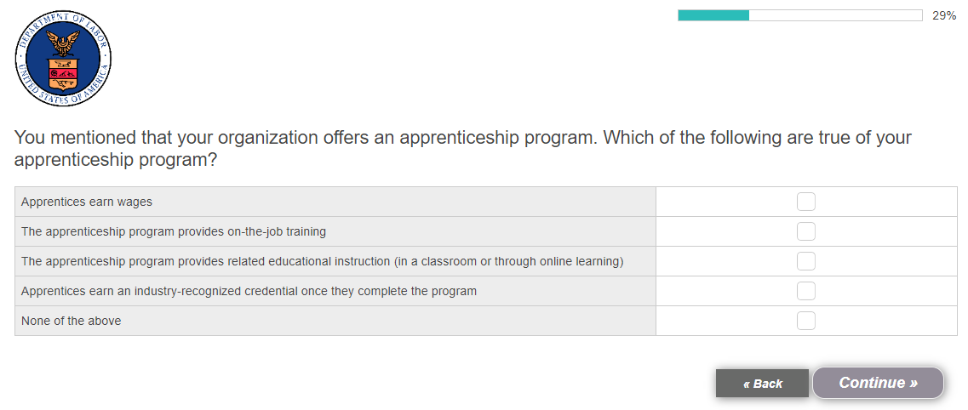The image size is (968, 410).
Task: Click the related educational instruction label text
Action: pos(322,261)
